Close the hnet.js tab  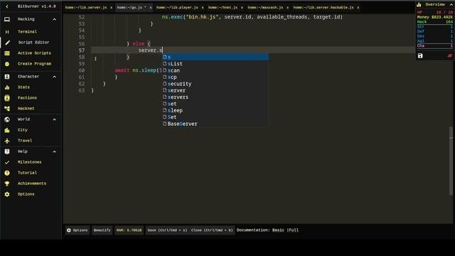click(242, 8)
